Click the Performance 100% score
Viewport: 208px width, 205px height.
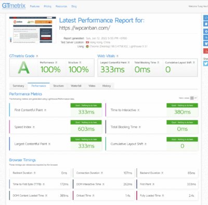[50, 70]
